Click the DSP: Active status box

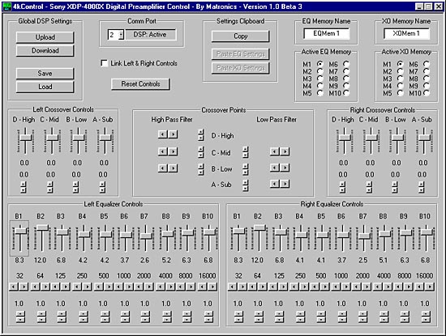[150, 35]
